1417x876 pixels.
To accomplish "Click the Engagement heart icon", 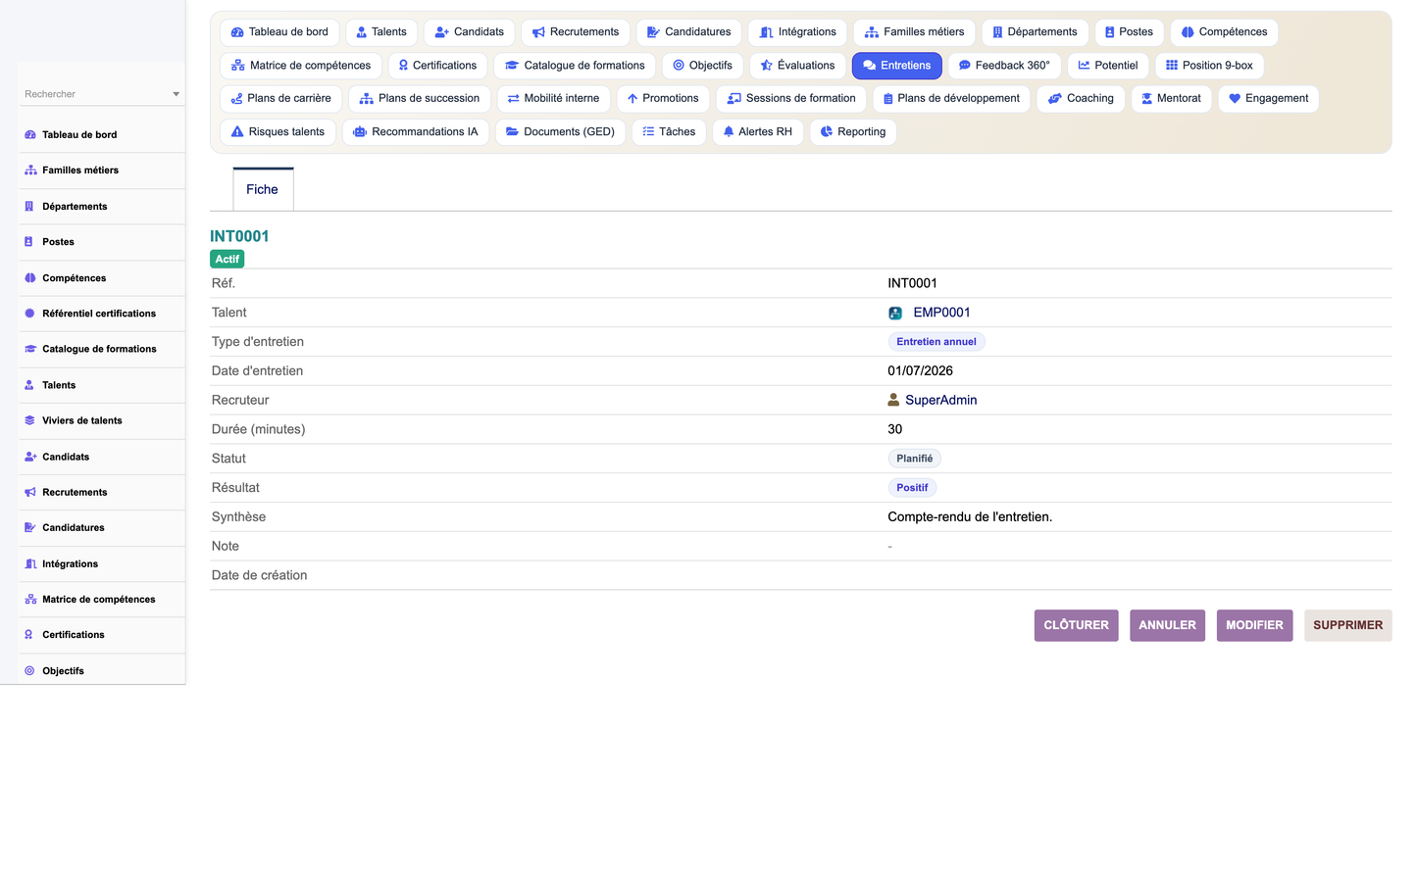I will (1235, 99).
